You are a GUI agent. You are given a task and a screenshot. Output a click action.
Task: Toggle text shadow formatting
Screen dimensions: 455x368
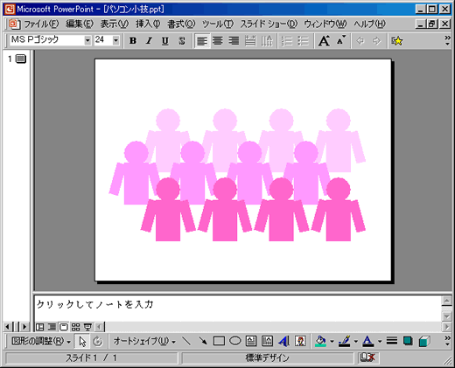click(x=182, y=40)
